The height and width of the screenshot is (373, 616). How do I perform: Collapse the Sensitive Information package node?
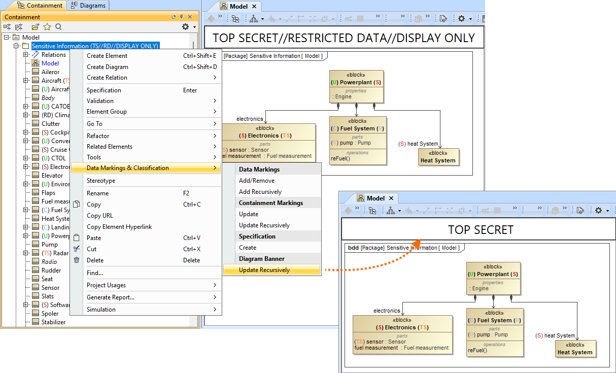point(16,46)
